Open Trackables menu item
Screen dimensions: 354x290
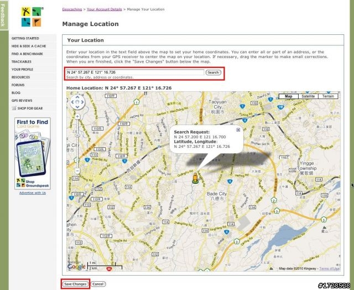pyautogui.click(x=22, y=61)
